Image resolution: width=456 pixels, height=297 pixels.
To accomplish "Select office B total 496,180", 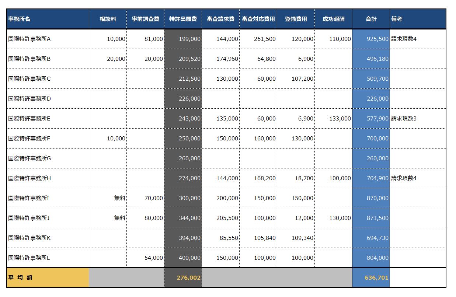I will [x=371, y=59].
